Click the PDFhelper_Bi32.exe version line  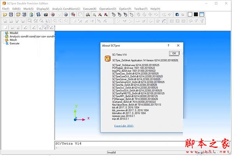(x=133, y=68)
